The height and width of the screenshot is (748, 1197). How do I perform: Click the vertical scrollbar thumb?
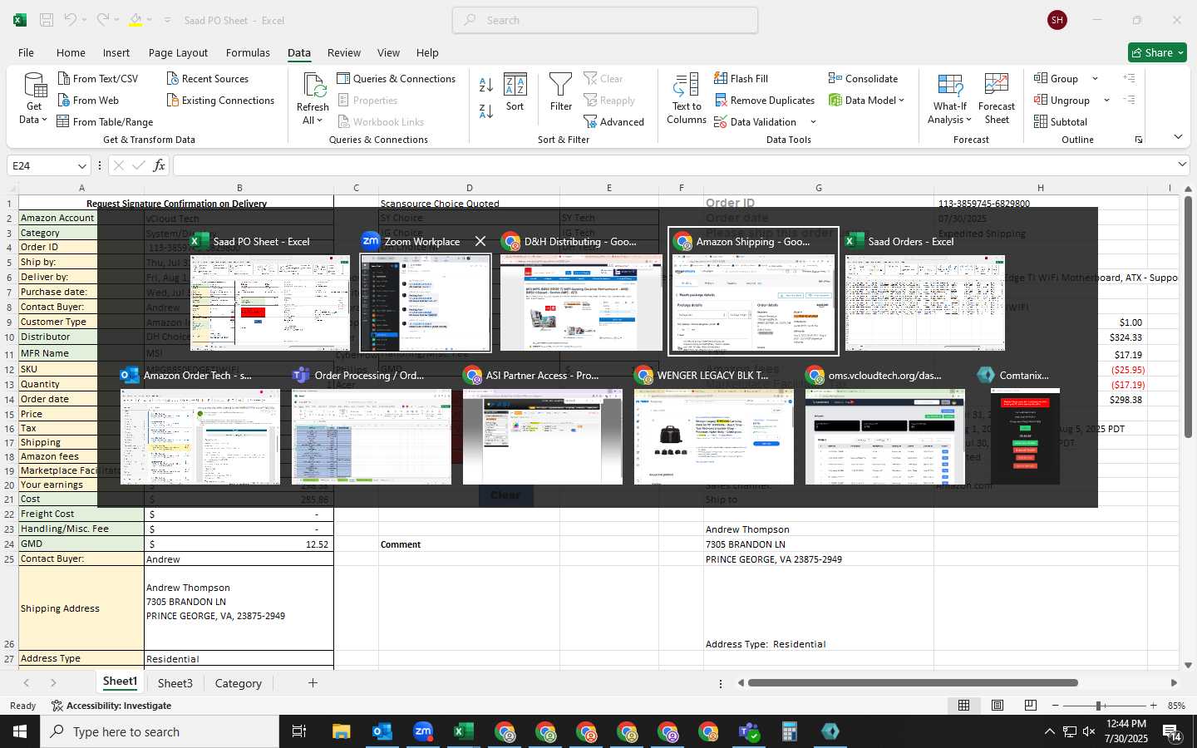[1189, 317]
